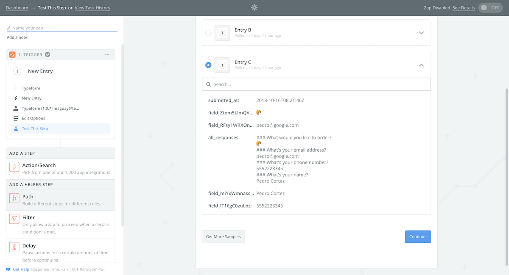The width and height of the screenshot is (509, 275).
Task: Add a Filter helper step
Action: pyautogui.click(x=61, y=225)
